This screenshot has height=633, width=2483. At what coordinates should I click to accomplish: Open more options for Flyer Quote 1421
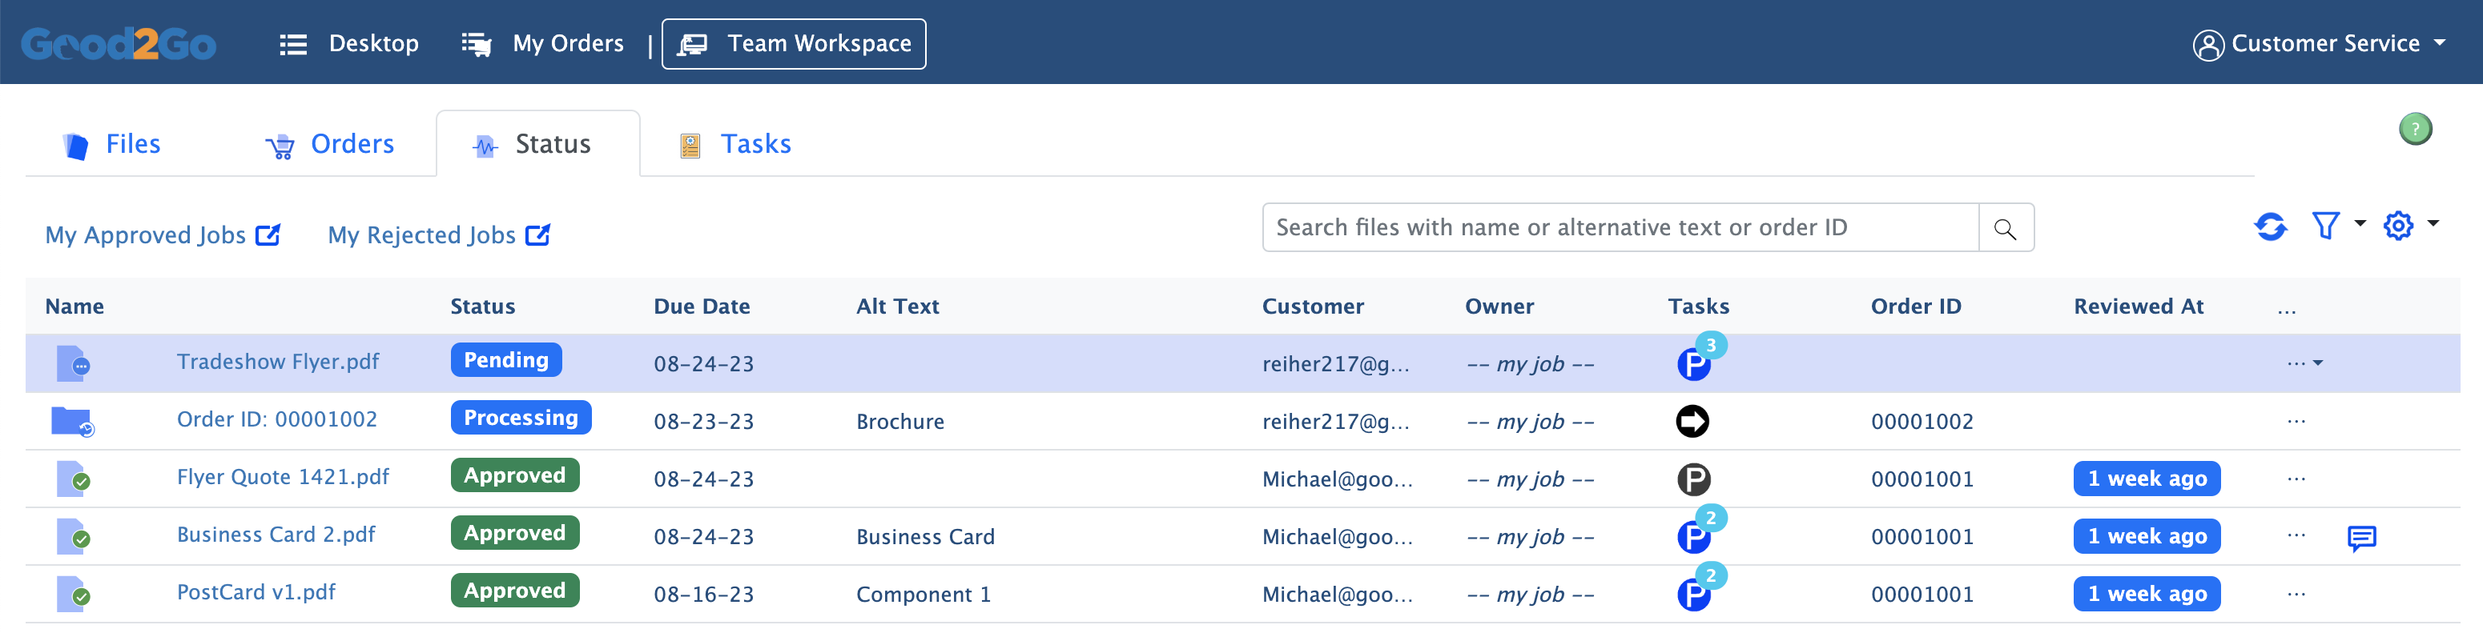[2296, 479]
